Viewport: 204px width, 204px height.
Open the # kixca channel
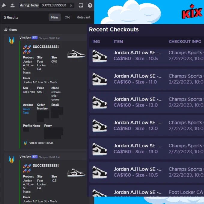[x=10, y=30]
